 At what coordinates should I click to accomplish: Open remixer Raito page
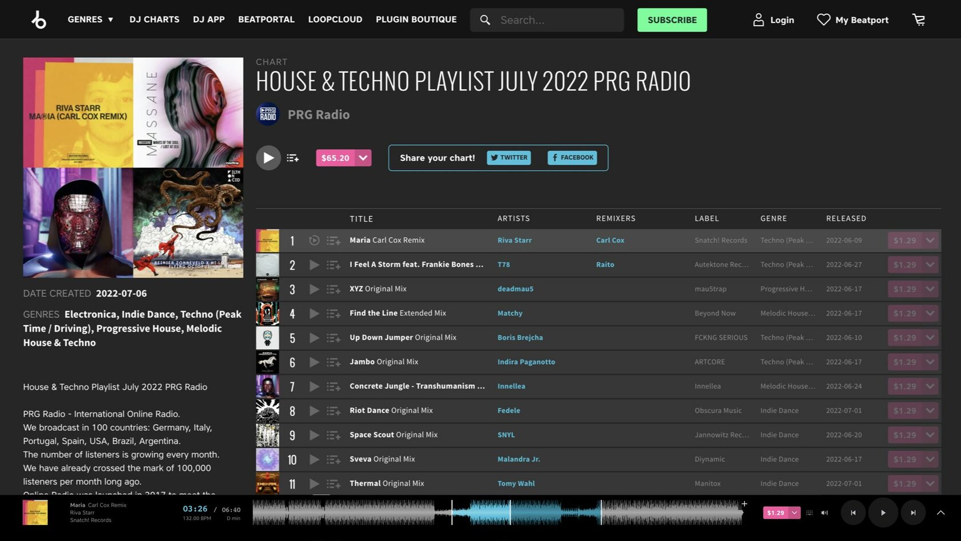tap(605, 264)
